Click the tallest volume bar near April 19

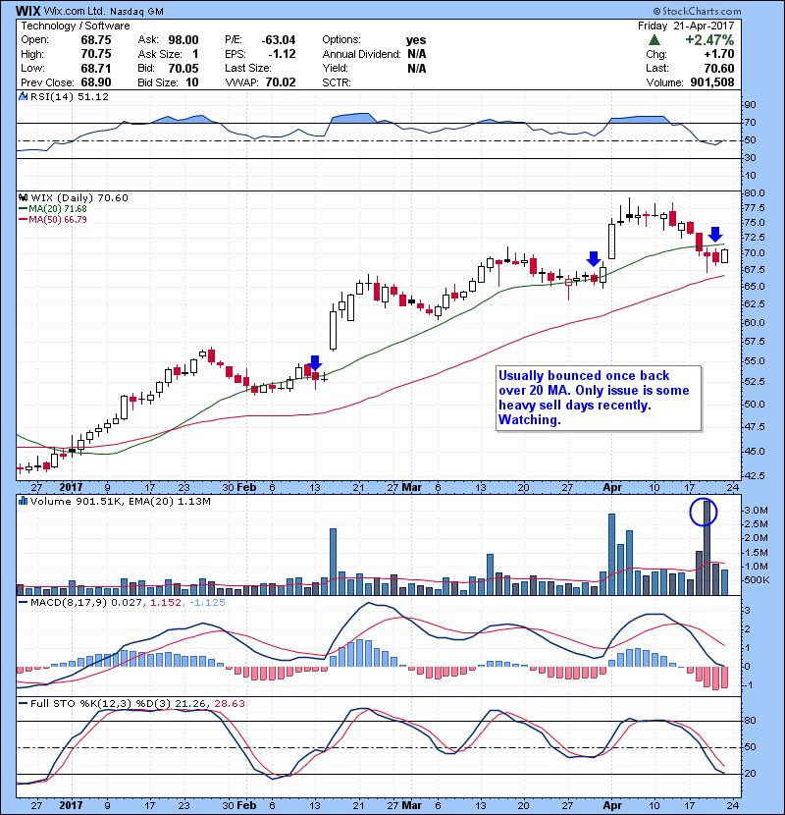point(706,547)
